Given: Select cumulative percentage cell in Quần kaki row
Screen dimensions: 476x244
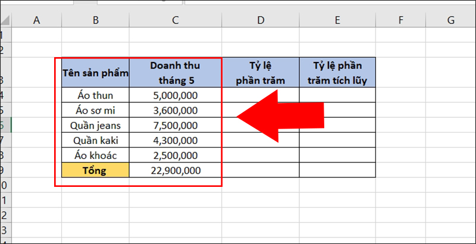Looking at the screenshot, I should 337,140.
